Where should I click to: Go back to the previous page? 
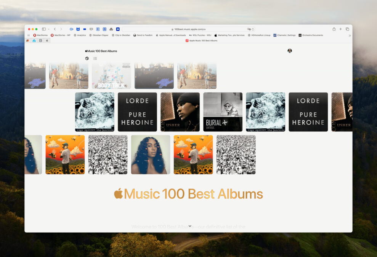[55, 29]
